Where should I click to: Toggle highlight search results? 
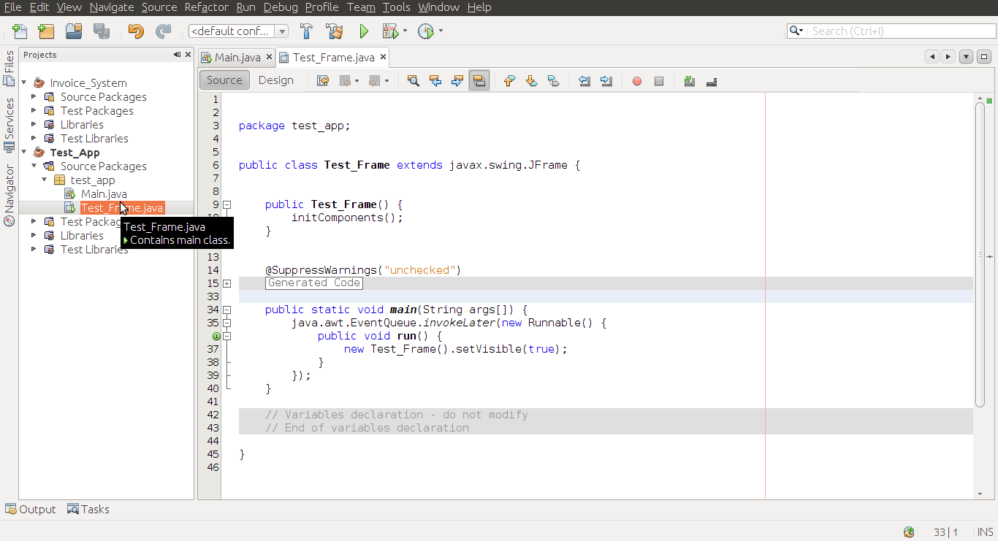point(479,80)
